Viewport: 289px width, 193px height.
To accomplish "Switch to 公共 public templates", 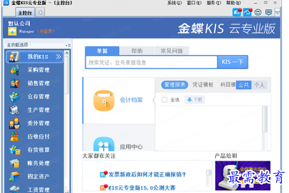I will click(243, 85).
